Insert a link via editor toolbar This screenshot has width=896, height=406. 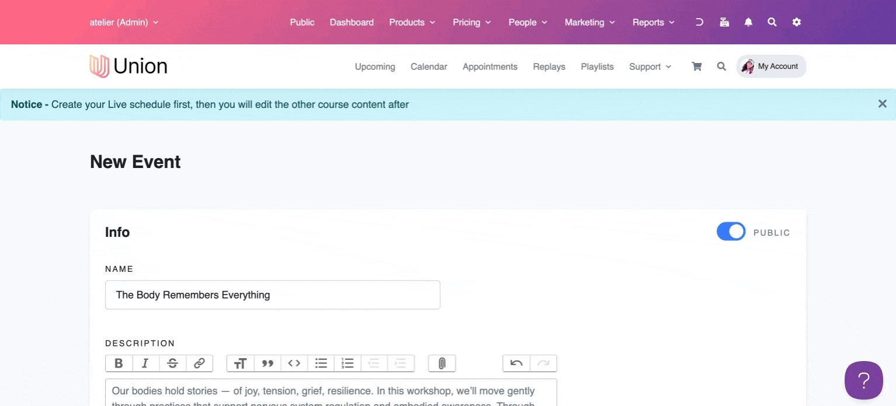[199, 363]
